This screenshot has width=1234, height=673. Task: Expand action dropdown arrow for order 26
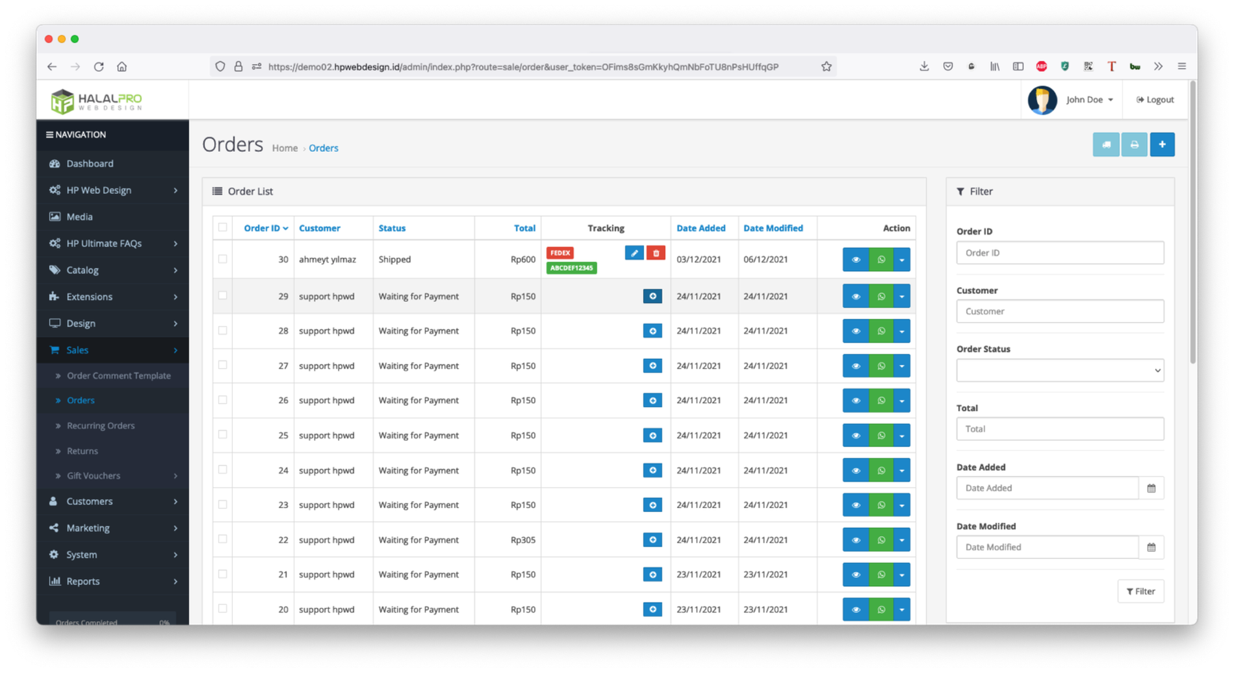[x=901, y=401]
